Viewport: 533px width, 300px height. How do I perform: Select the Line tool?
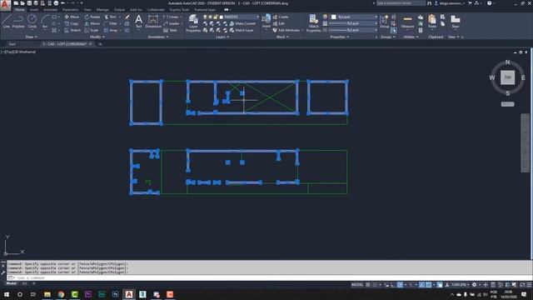coord(6,21)
